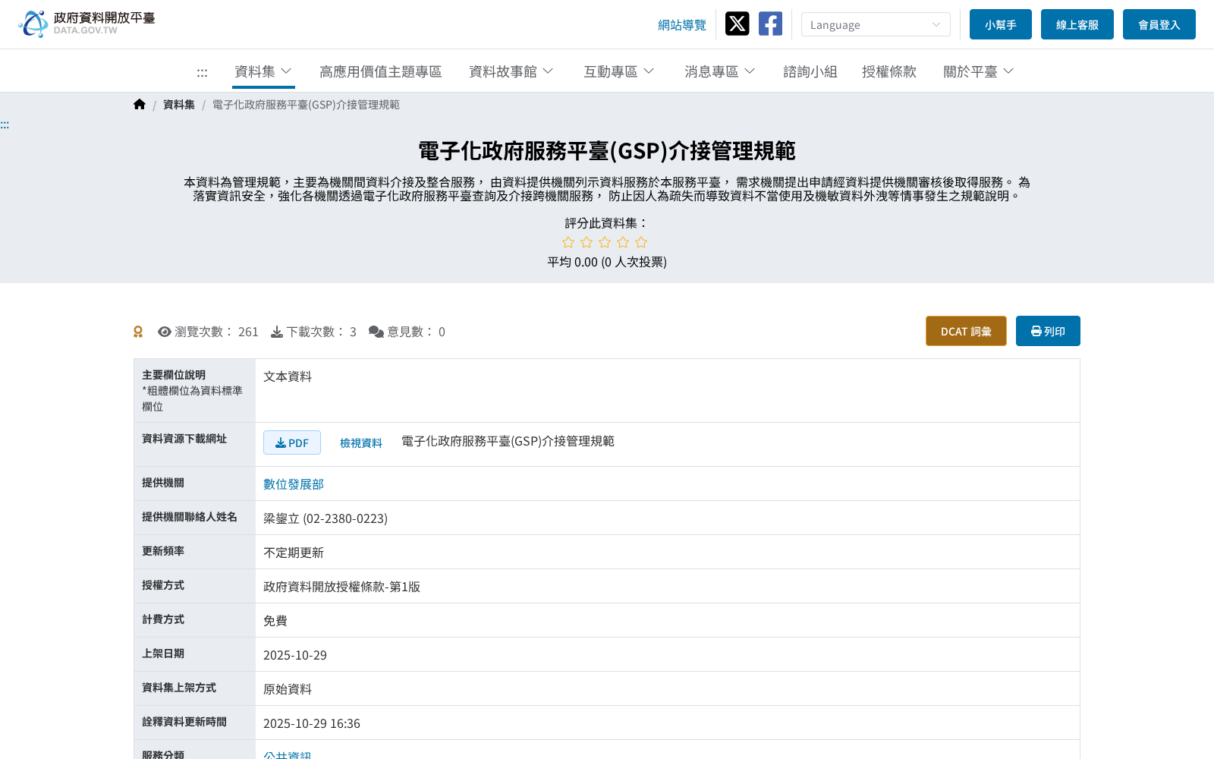Open the Facebook social icon

pyautogui.click(x=770, y=24)
